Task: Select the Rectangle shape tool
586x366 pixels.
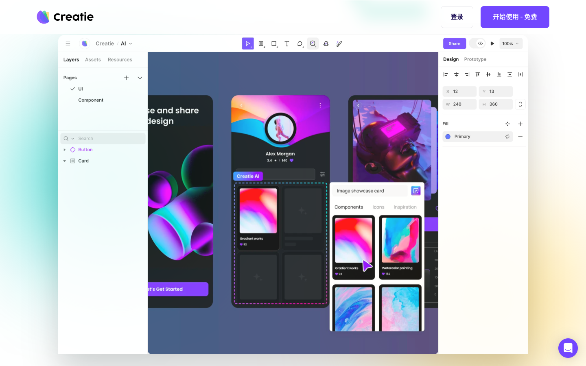Action: click(274, 44)
